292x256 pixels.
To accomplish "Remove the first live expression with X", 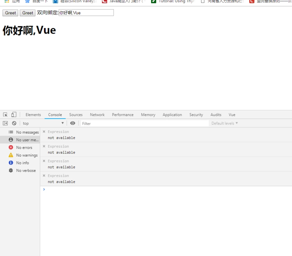I will tap(44, 131).
